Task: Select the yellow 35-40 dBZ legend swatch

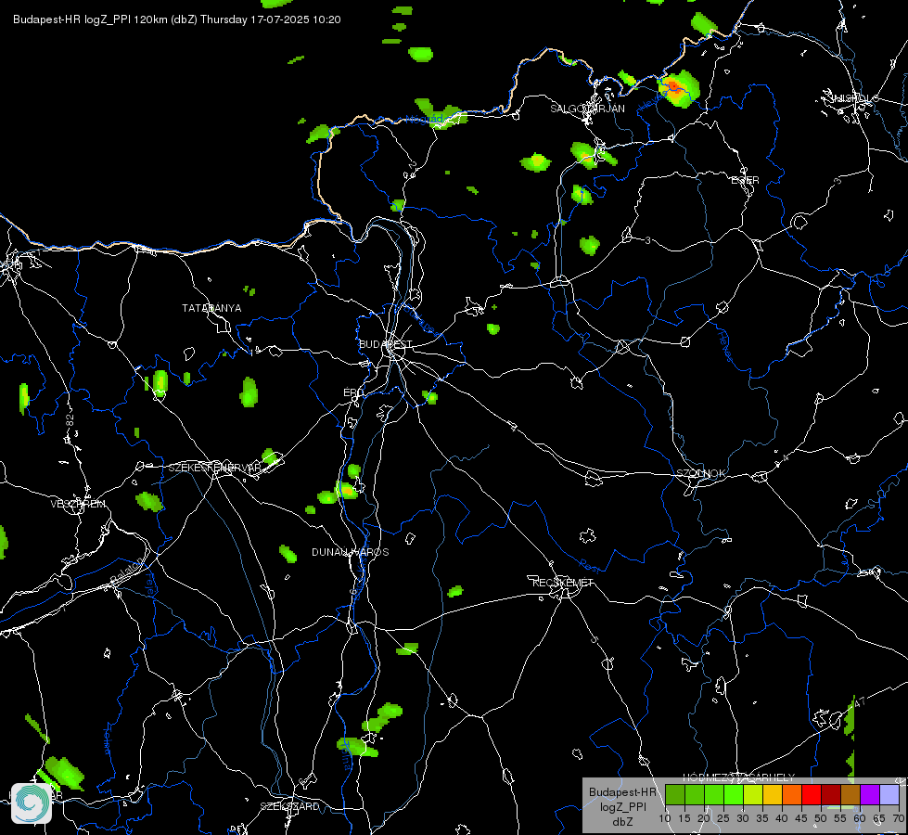Action: (x=773, y=794)
